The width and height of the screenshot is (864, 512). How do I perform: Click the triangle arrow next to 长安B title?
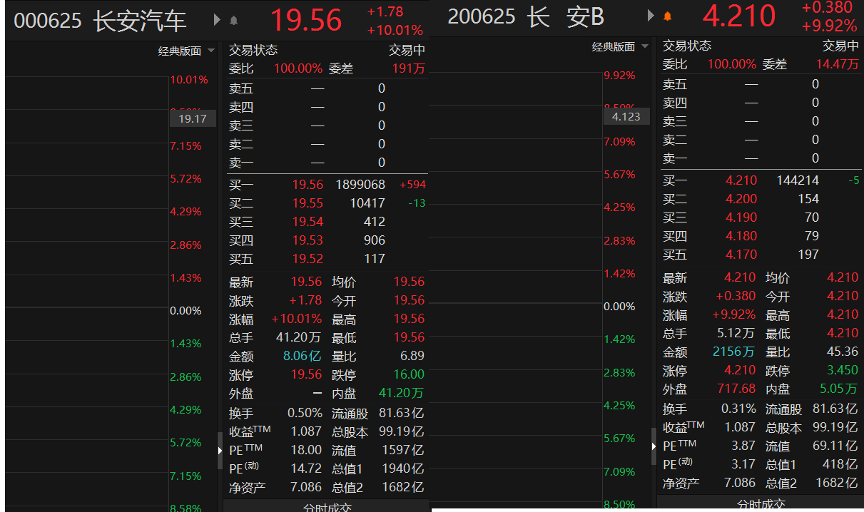651,15
